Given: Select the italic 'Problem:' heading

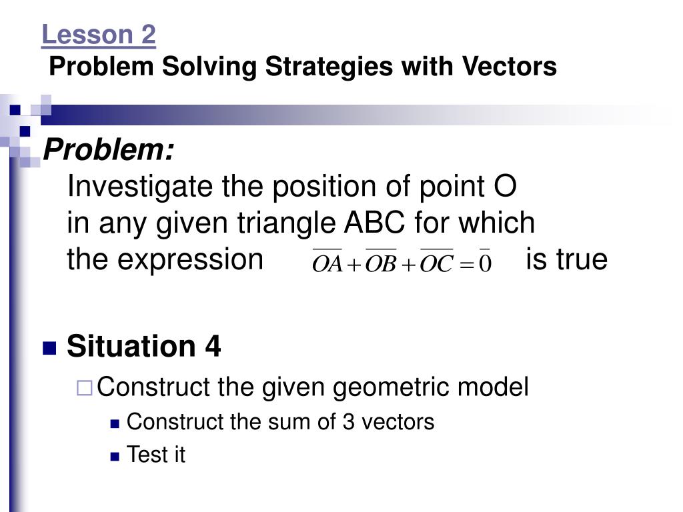Looking at the screenshot, I should click(109, 152).
